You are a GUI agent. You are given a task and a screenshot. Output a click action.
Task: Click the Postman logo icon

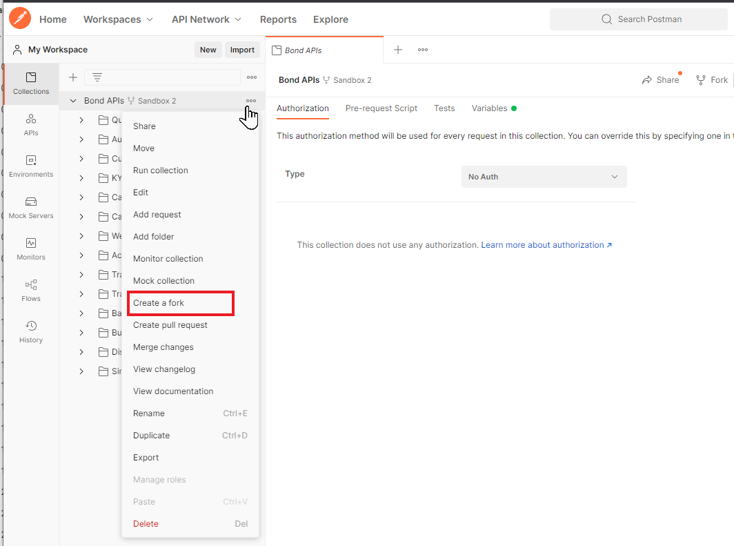tap(19, 19)
